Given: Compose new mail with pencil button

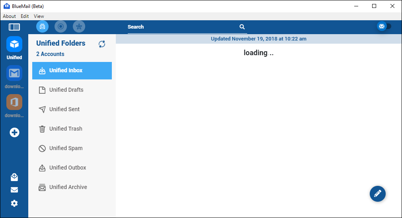Looking at the screenshot, I should [x=378, y=194].
